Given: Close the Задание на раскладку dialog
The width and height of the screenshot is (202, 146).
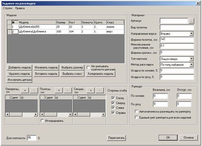Looking at the screenshot, I should (x=198, y=3).
